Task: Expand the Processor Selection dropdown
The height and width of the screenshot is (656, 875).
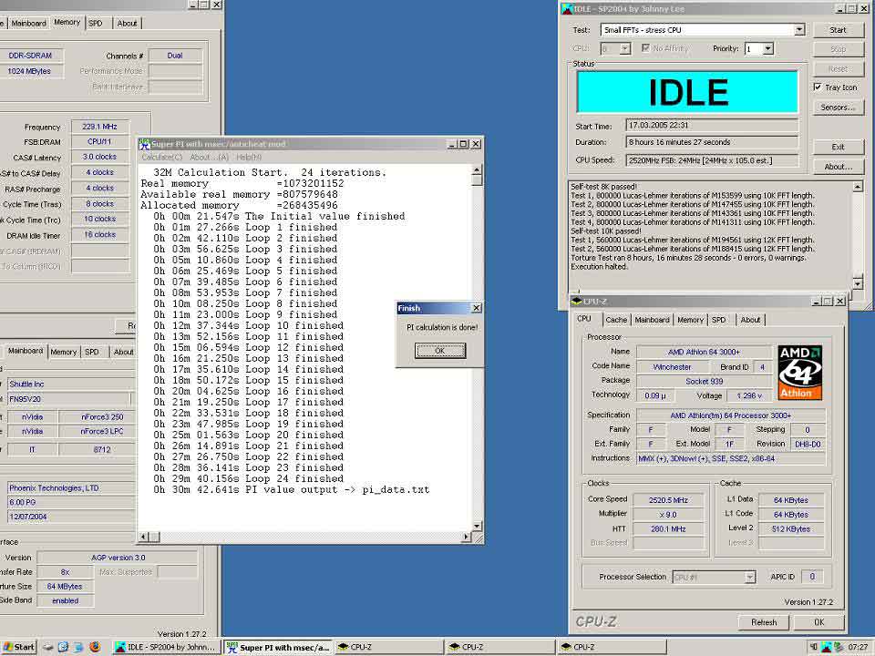Action: click(750, 577)
